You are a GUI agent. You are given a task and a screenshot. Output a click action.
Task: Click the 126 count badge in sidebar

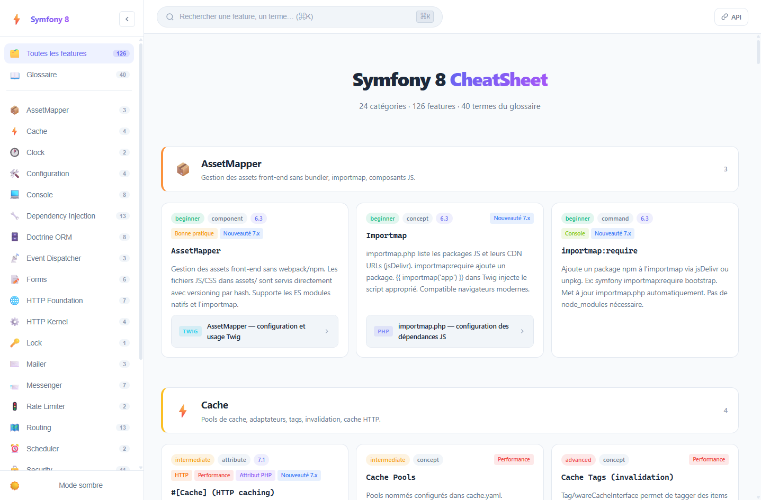121,53
